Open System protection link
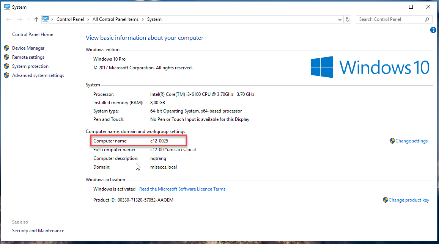Screen dimensions: 439x244 (x=30, y=66)
